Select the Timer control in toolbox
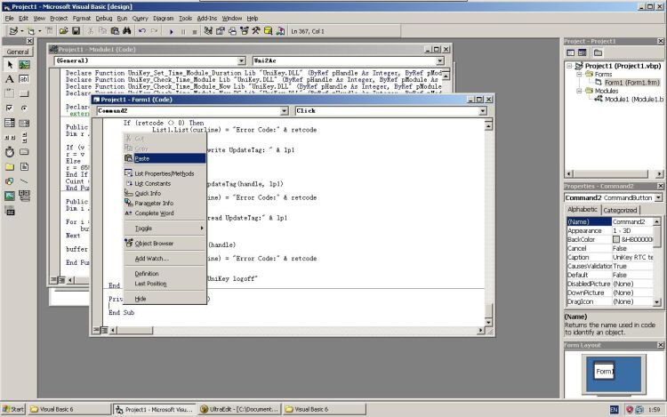 pyautogui.click(x=10, y=152)
